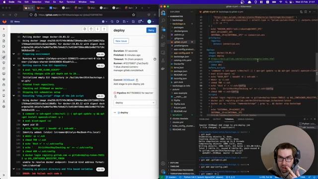Select Python terminal in terminal list
The width and height of the screenshot is (318, 179).
[307, 124]
